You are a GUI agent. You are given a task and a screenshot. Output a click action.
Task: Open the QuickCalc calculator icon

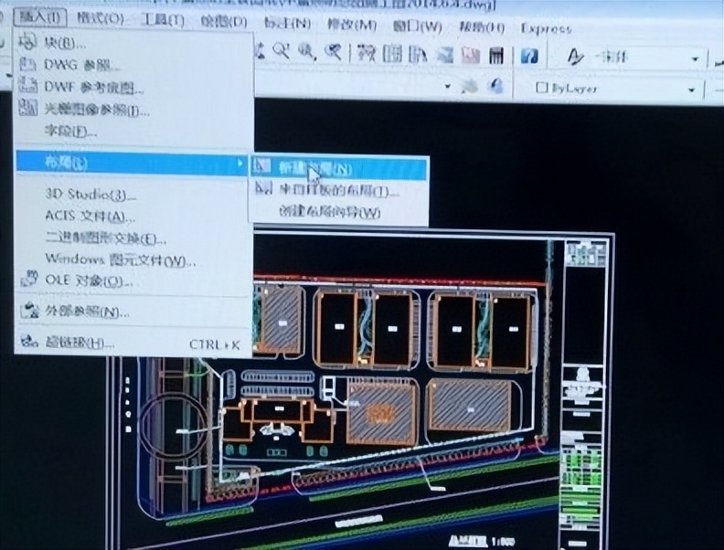point(495,57)
